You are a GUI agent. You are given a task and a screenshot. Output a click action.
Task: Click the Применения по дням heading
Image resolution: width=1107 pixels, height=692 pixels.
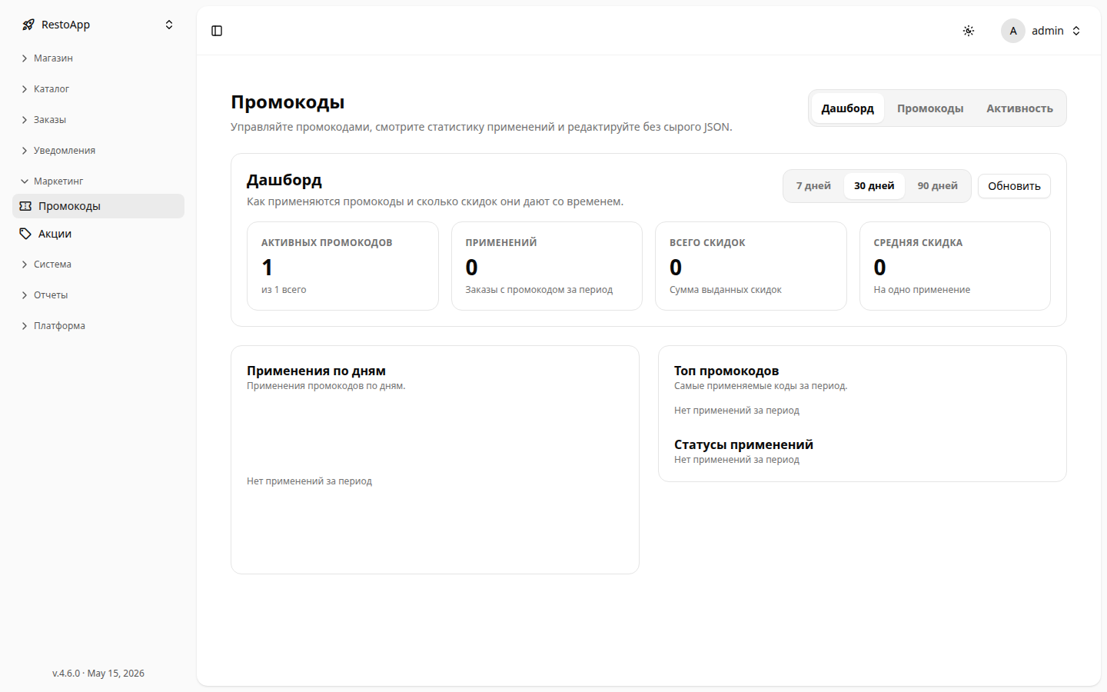tap(316, 371)
